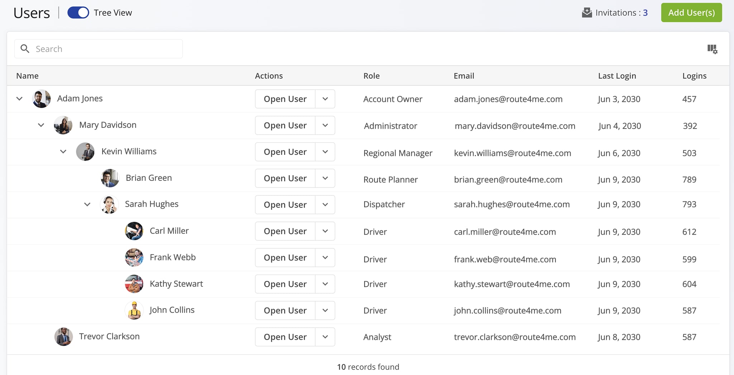Open User for Sarah Hughes
The width and height of the screenshot is (734, 375).
(285, 205)
